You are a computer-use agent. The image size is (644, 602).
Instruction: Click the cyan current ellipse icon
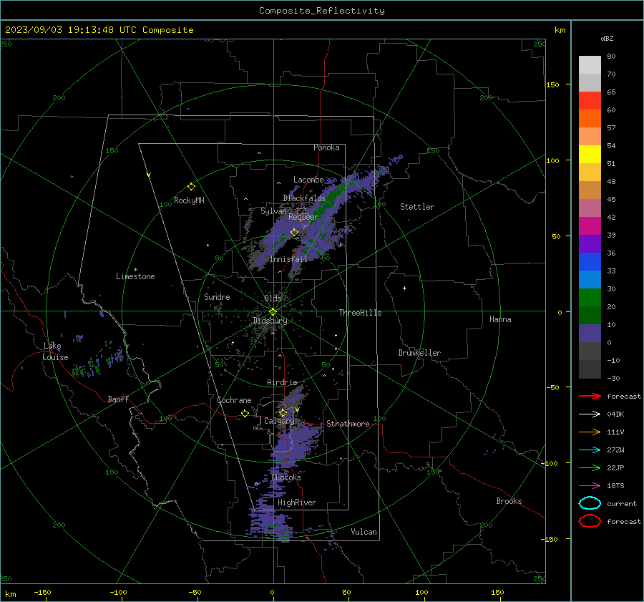[x=590, y=503]
